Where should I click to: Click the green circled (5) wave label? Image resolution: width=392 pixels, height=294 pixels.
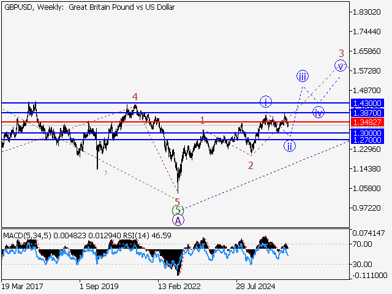pyautogui.click(x=178, y=210)
